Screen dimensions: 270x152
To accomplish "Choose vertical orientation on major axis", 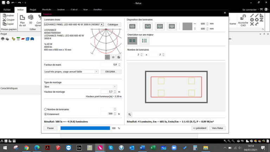I will click(144, 41).
